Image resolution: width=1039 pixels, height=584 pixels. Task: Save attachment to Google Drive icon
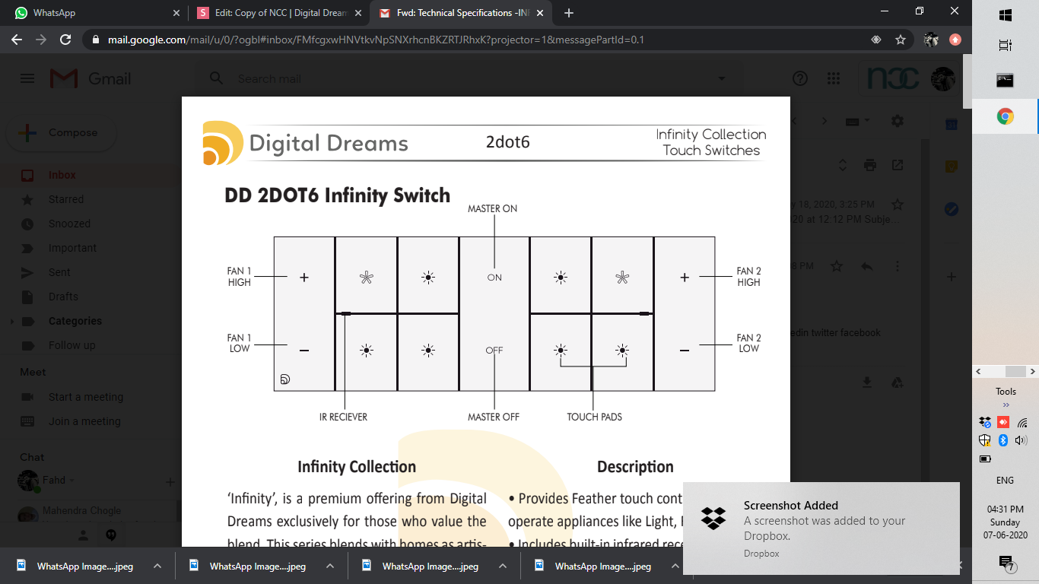pyautogui.click(x=897, y=382)
